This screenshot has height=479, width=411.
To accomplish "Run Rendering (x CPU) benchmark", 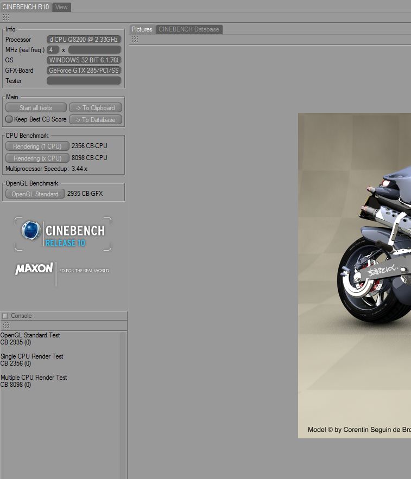I will pyautogui.click(x=37, y=158).
